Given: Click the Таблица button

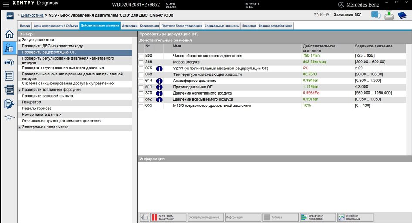Looking at the screenshot, I should pyautogui.click(x=280, y=217).
